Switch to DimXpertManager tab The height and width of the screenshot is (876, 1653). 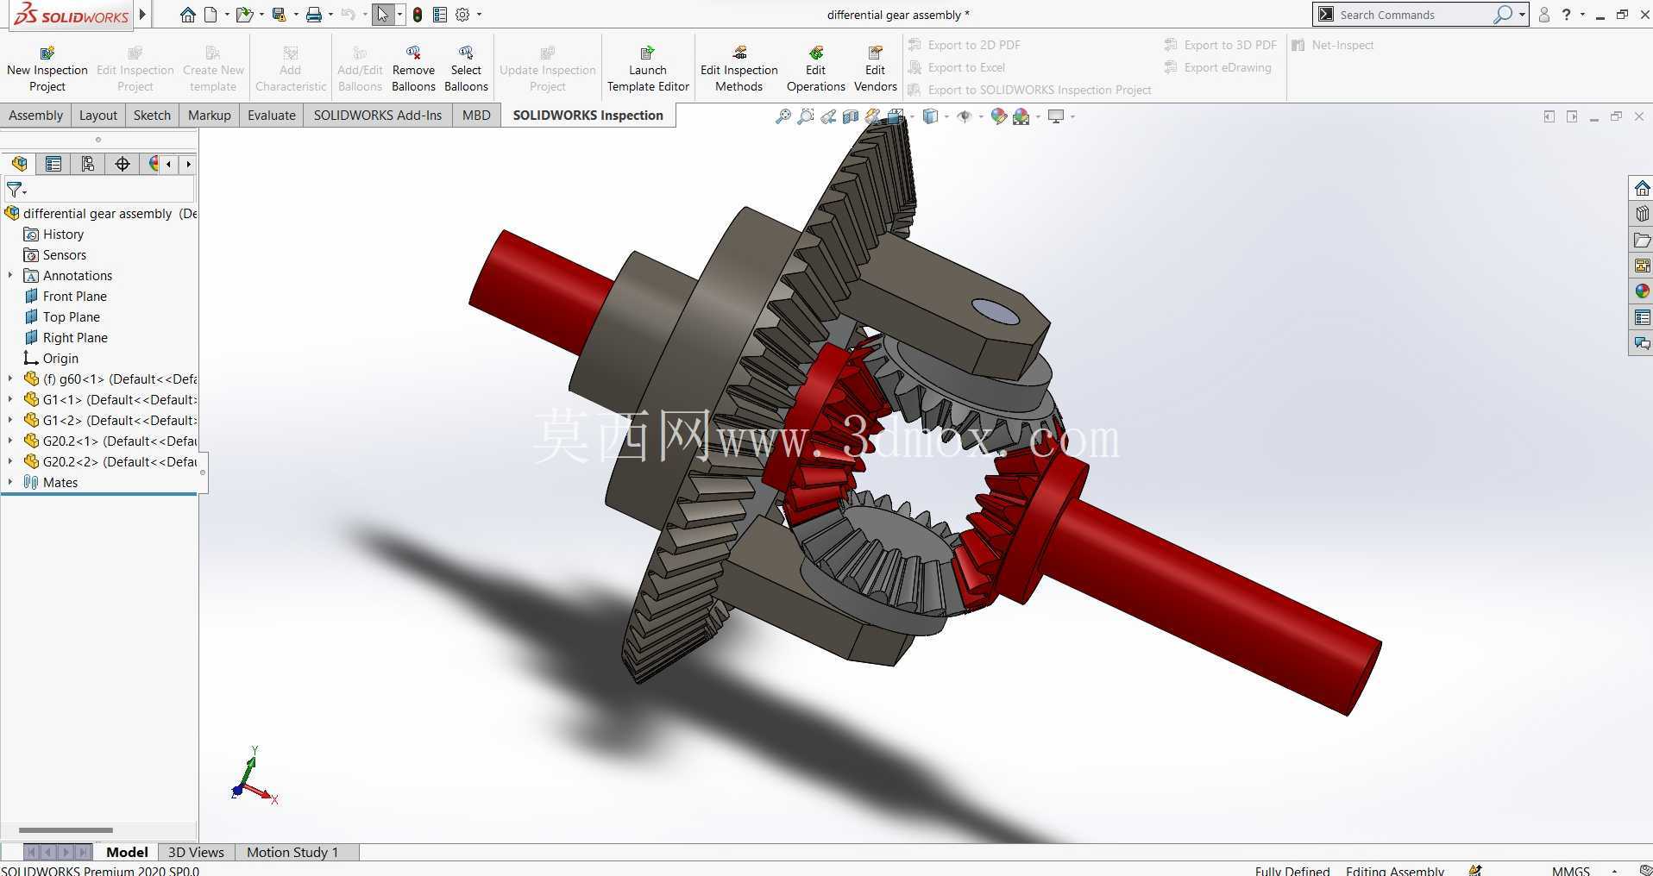tap(123, 164)
